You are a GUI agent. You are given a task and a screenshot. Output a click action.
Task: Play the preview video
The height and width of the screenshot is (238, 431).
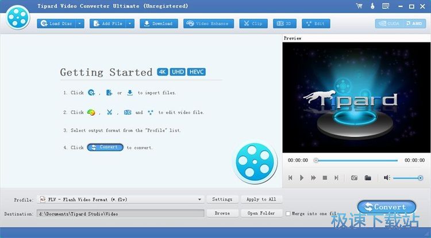(x=302, y=178)
